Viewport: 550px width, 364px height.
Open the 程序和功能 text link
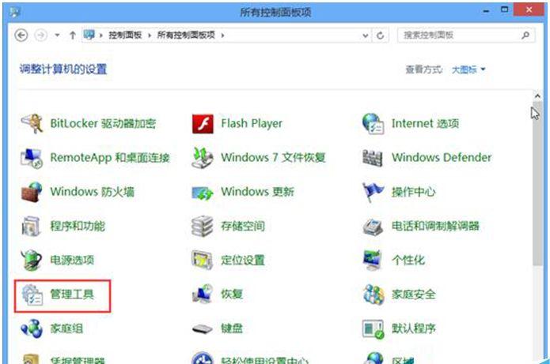tap(78, 226)
